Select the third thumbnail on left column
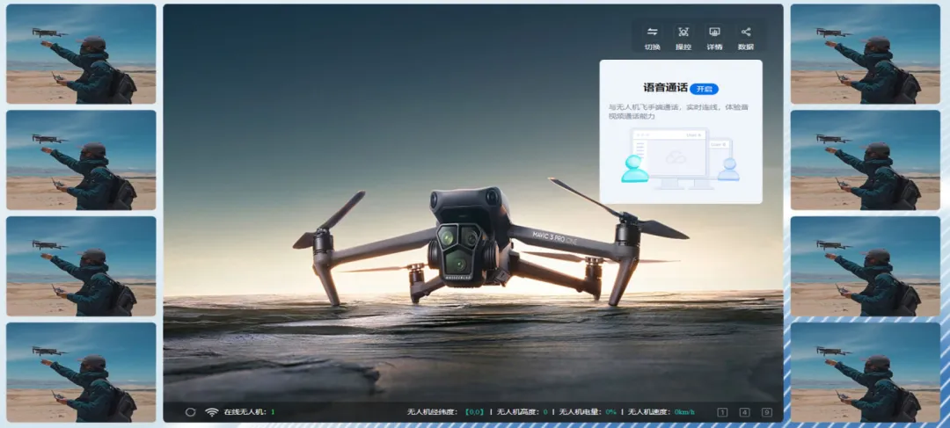Viewport: 950px width, 428px height. coord(81,266)
